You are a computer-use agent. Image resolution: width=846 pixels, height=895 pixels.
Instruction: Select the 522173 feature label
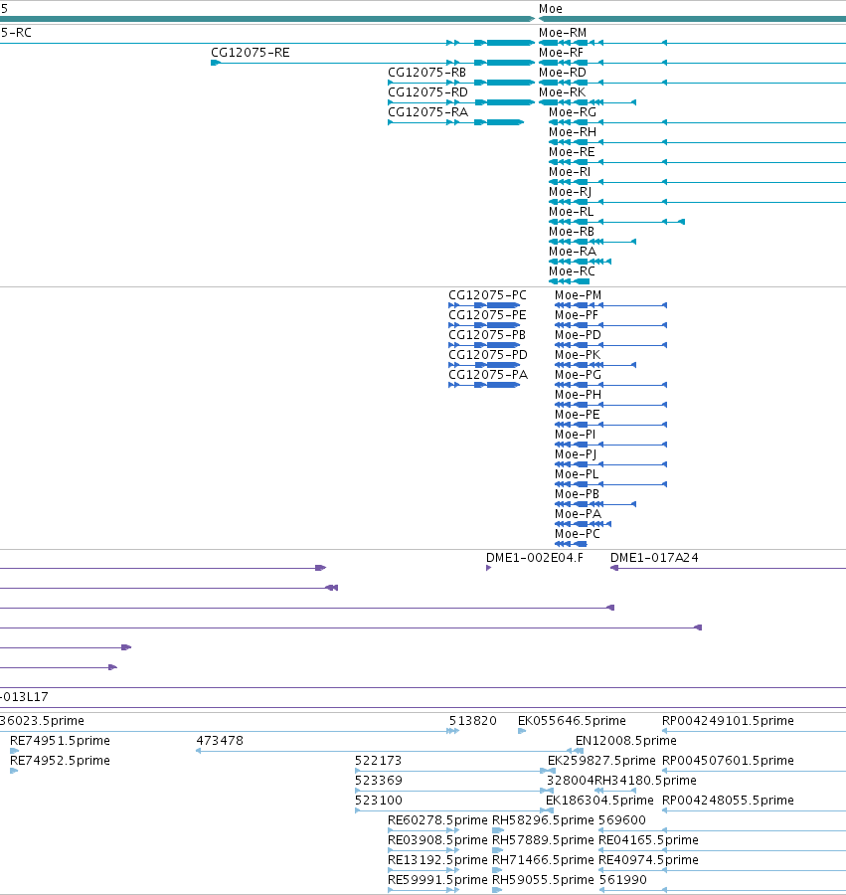378,761
